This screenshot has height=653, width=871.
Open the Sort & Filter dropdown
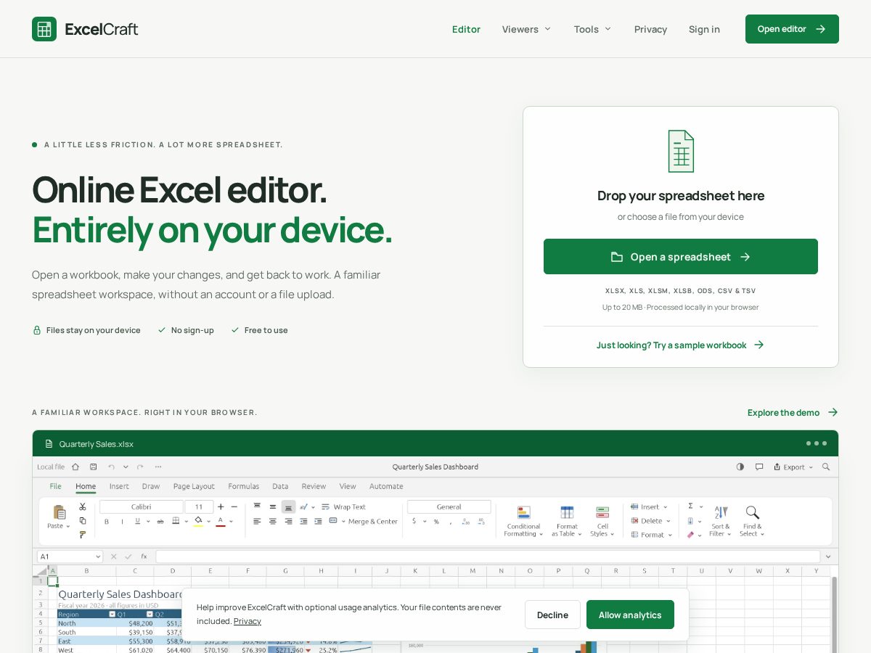721,521
